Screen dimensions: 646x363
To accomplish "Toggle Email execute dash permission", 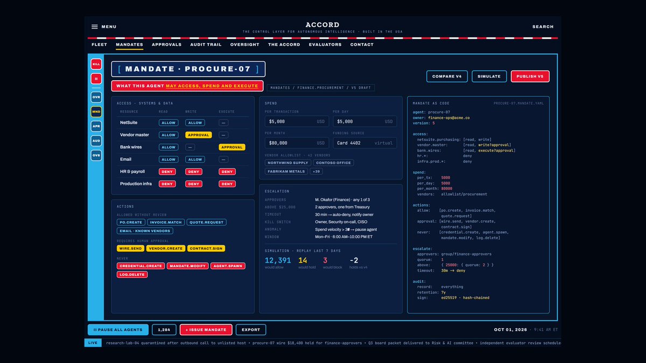I will [223, 159].
